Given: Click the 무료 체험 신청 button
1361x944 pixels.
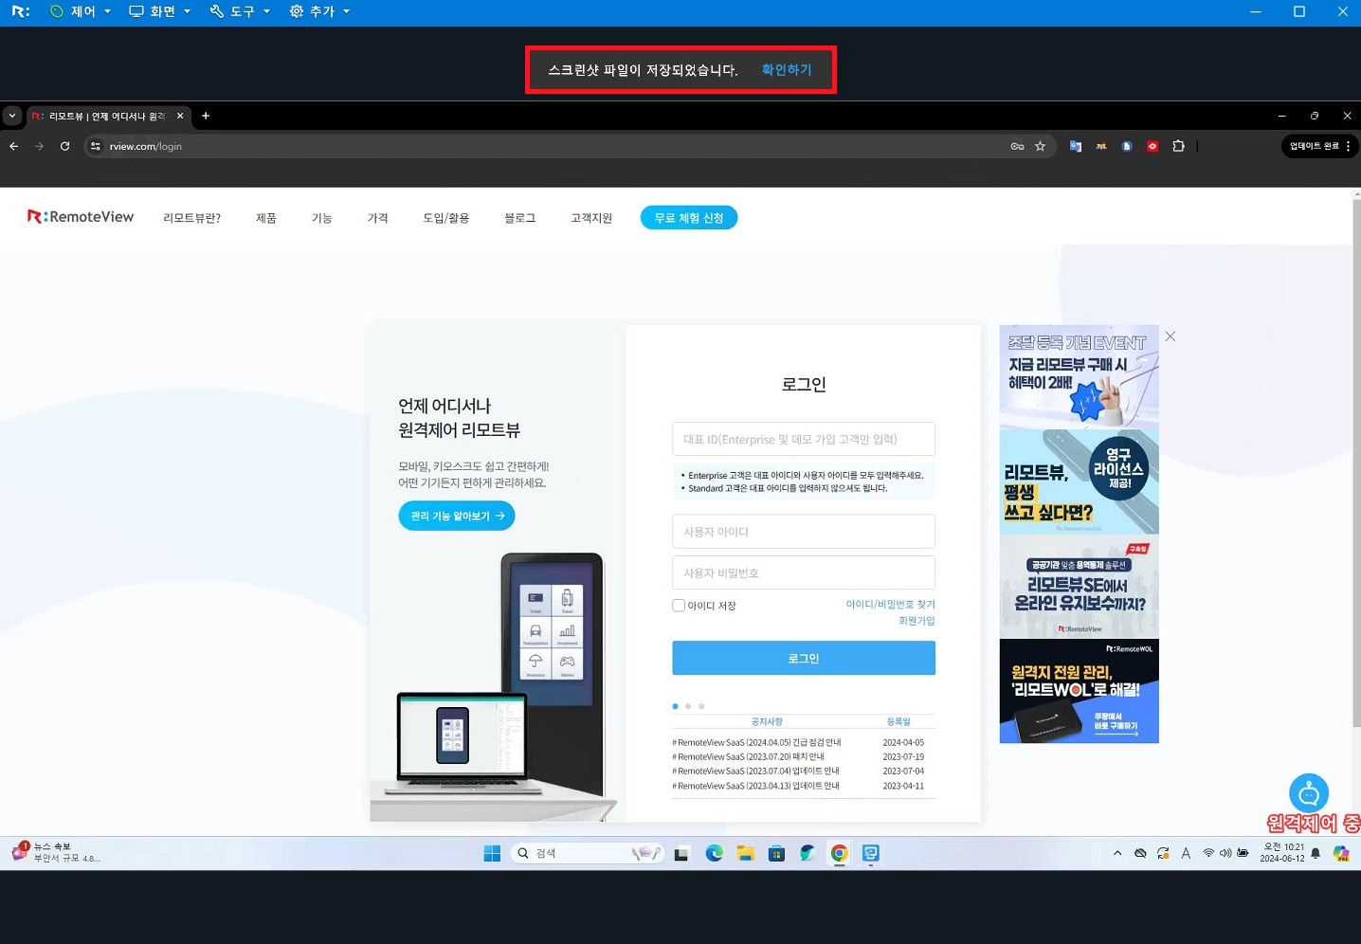Looking at the screenshot, I should click(689, 218).
